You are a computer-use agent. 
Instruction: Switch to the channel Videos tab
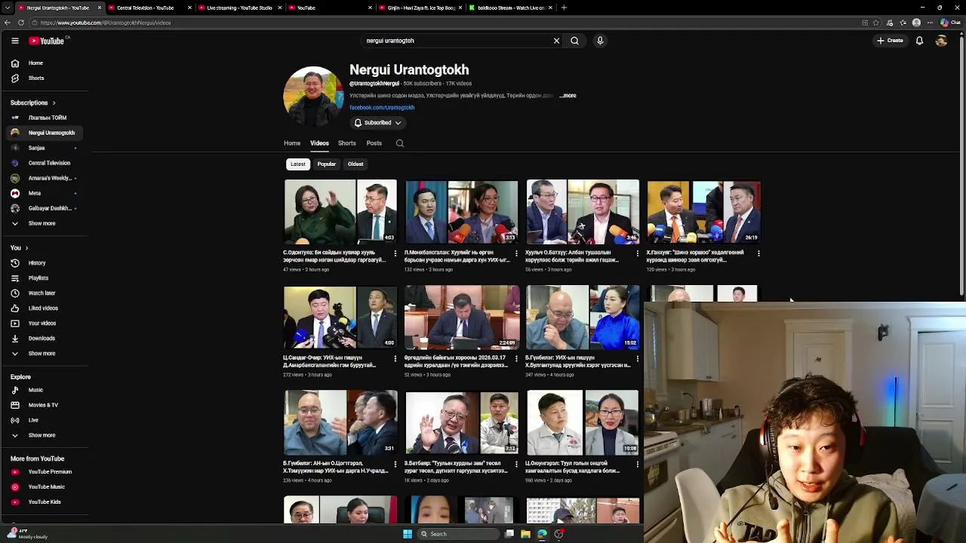pyautogui.click(x=319, y=143)
